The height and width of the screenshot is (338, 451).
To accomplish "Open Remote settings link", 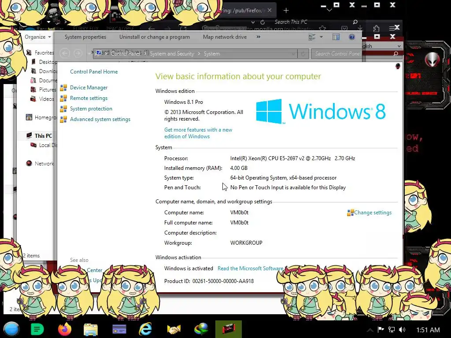I will tap(89, 98).
